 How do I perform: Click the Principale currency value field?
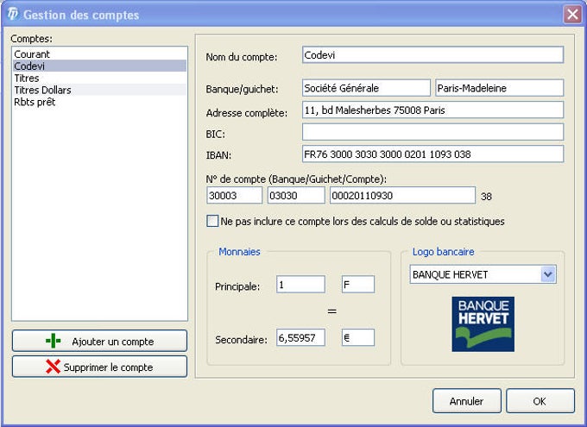pyautogui.click(x=300, y=285)
